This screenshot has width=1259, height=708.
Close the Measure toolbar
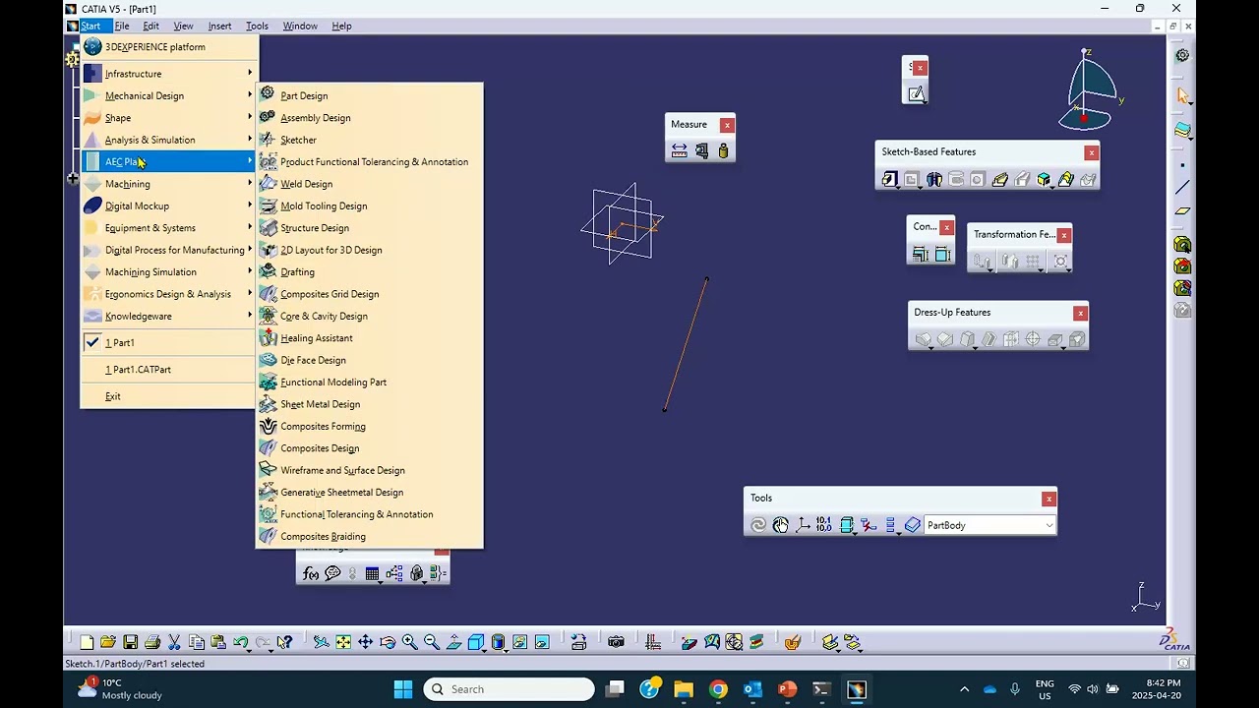click(727, 125)
